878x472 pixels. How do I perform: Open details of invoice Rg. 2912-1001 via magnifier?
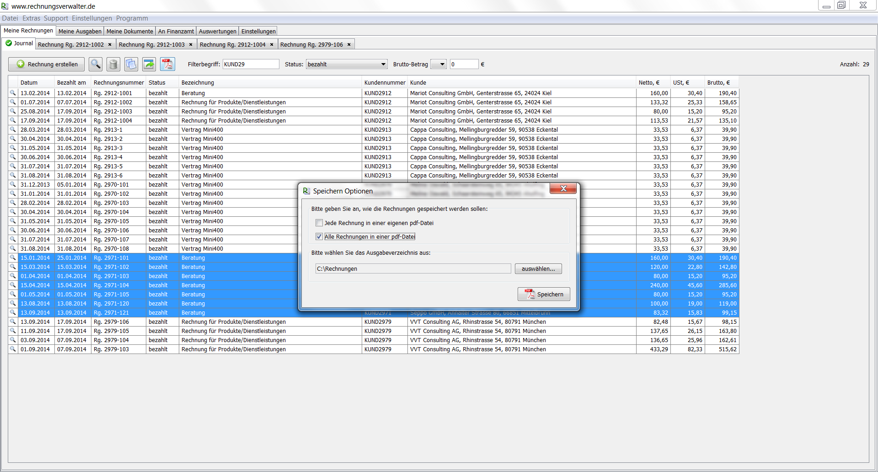point(13,93)
